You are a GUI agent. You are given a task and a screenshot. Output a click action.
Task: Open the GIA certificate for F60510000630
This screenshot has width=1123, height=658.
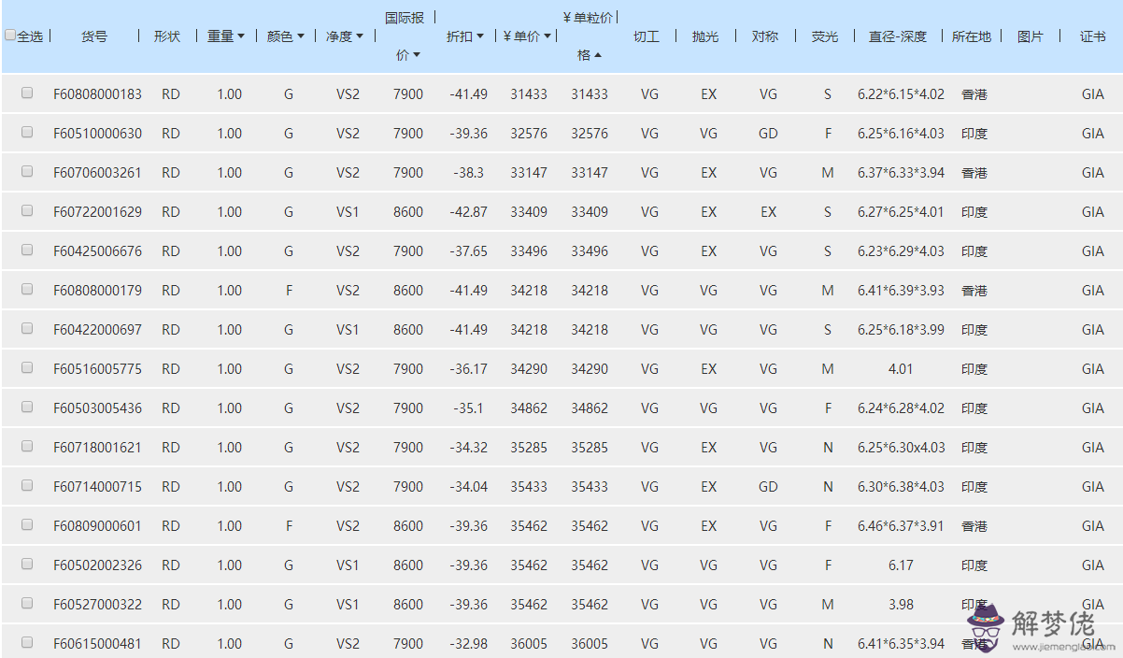tap(1093, 134)
